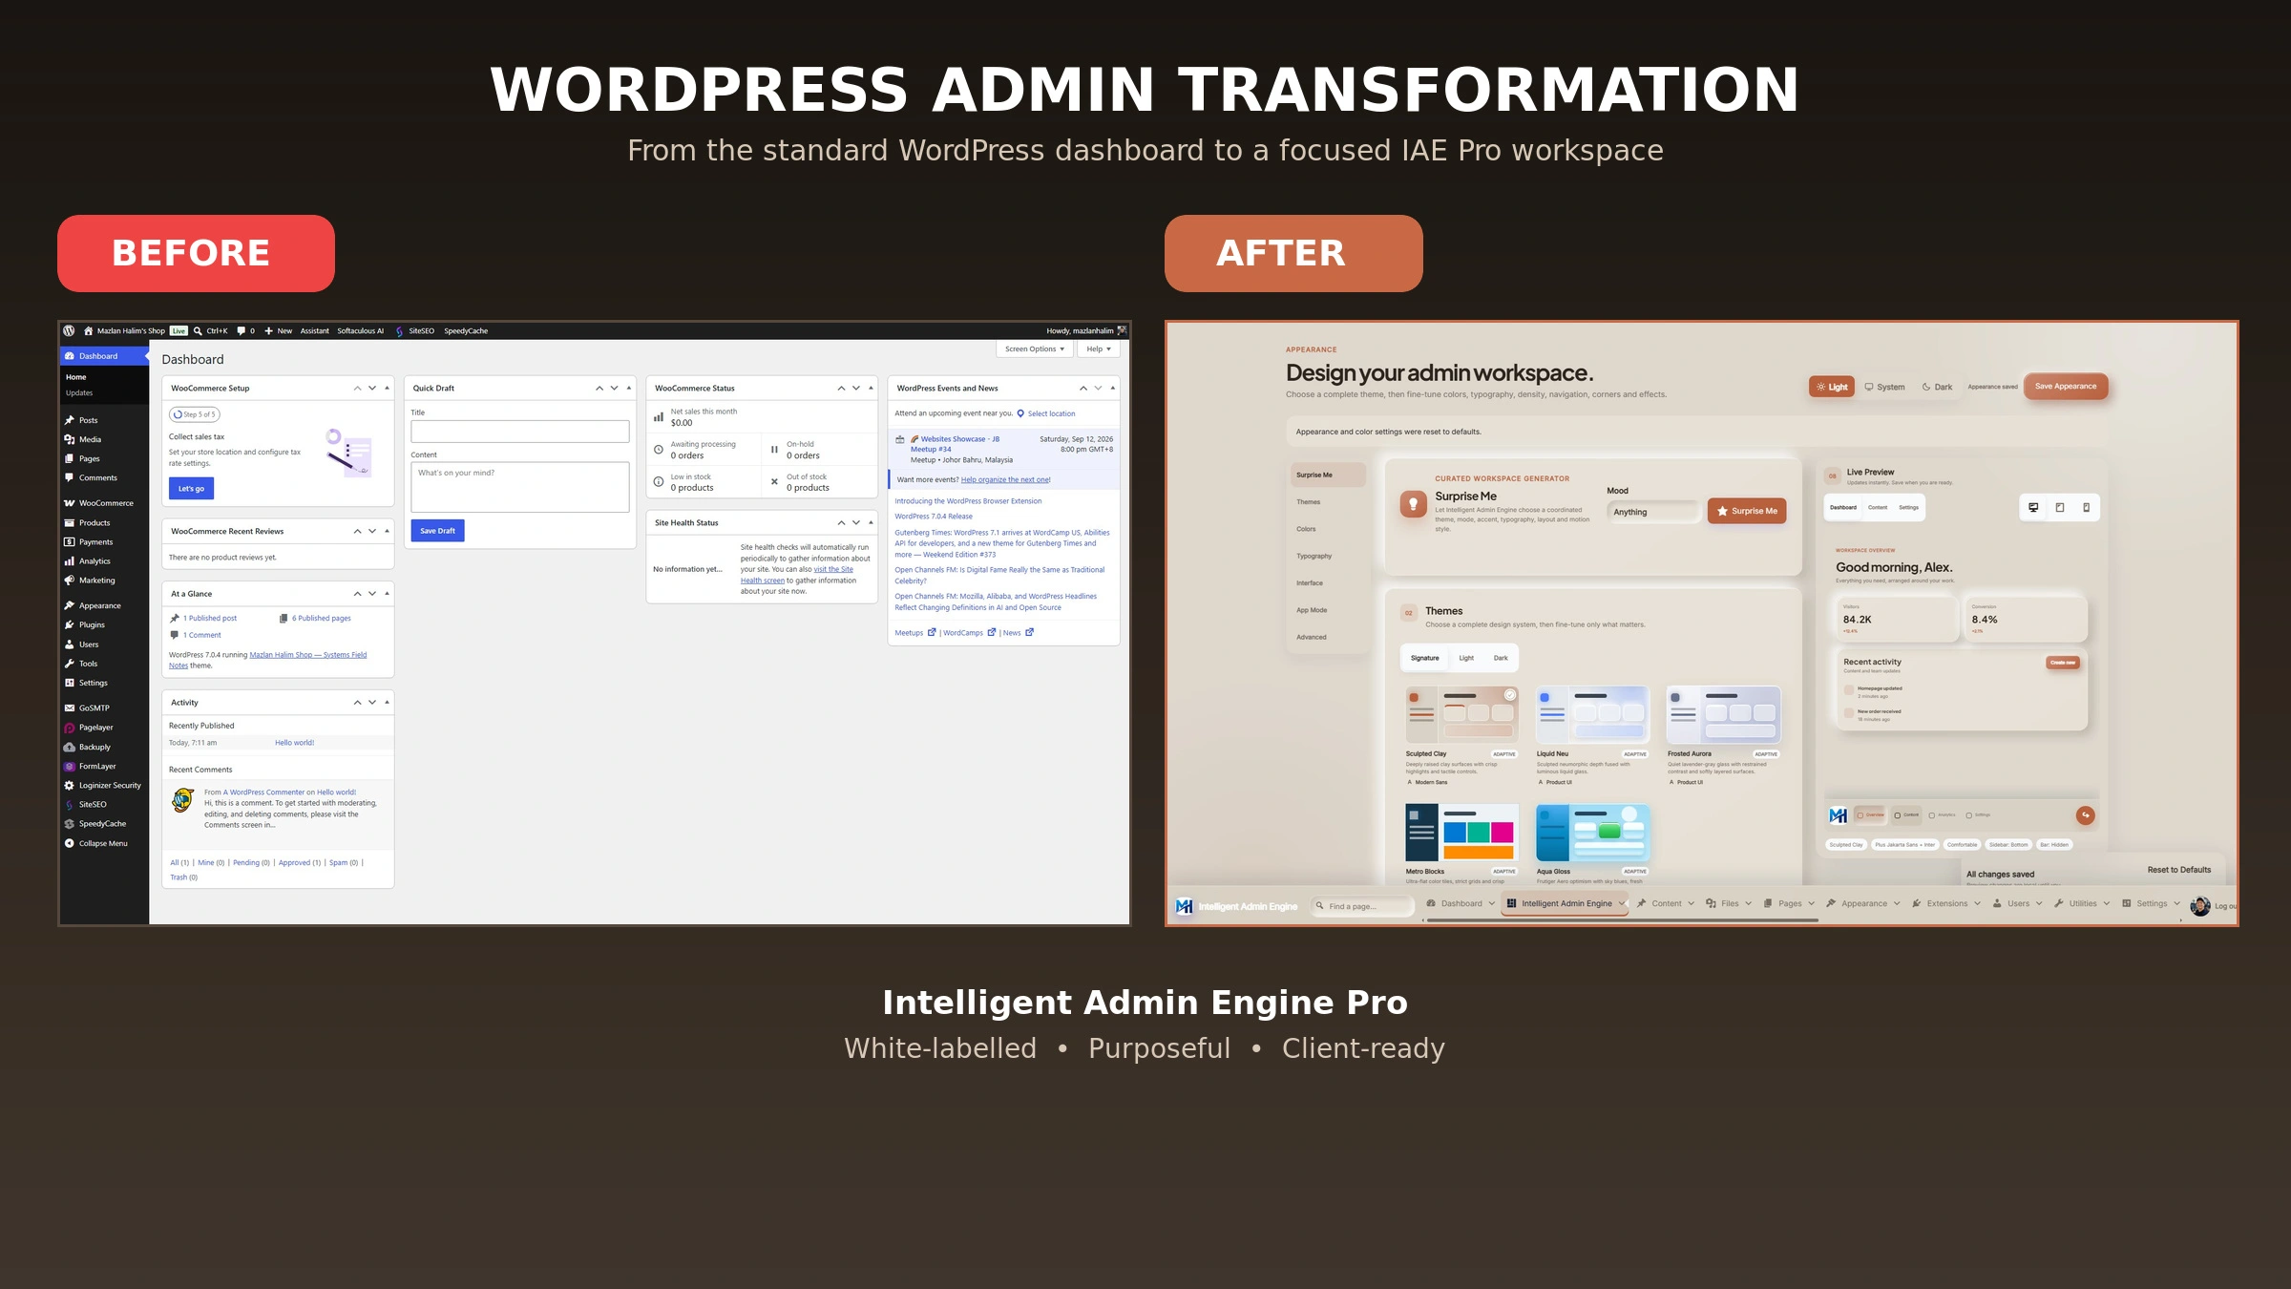Viewport: 2291px width, 1289px height.
Task: Click the Plugins icon in WordPress sidebar
Action: click(x=69, y=624)
